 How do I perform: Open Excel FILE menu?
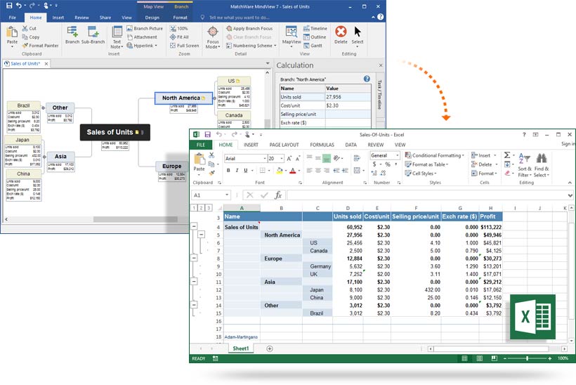[201, 145]
